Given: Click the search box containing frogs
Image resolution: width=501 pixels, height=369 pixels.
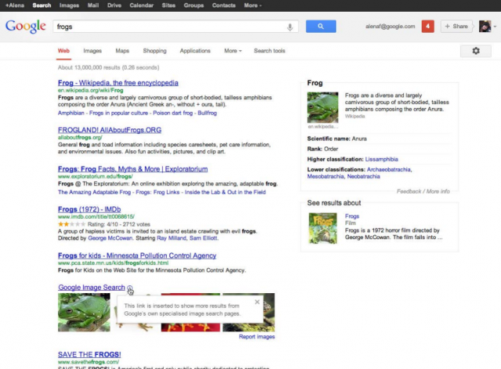Looking at the screenshot, I should (x=175, y=27).
